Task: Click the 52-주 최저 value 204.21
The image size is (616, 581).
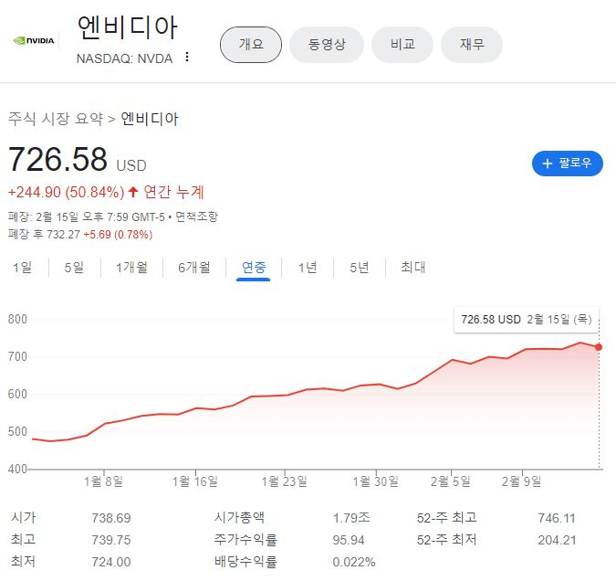Action: pyautogui.click(x=557, y=540)
